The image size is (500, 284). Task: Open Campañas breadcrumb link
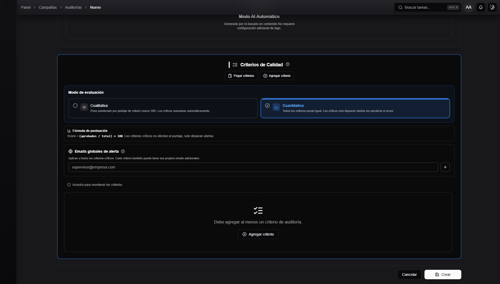48,7
